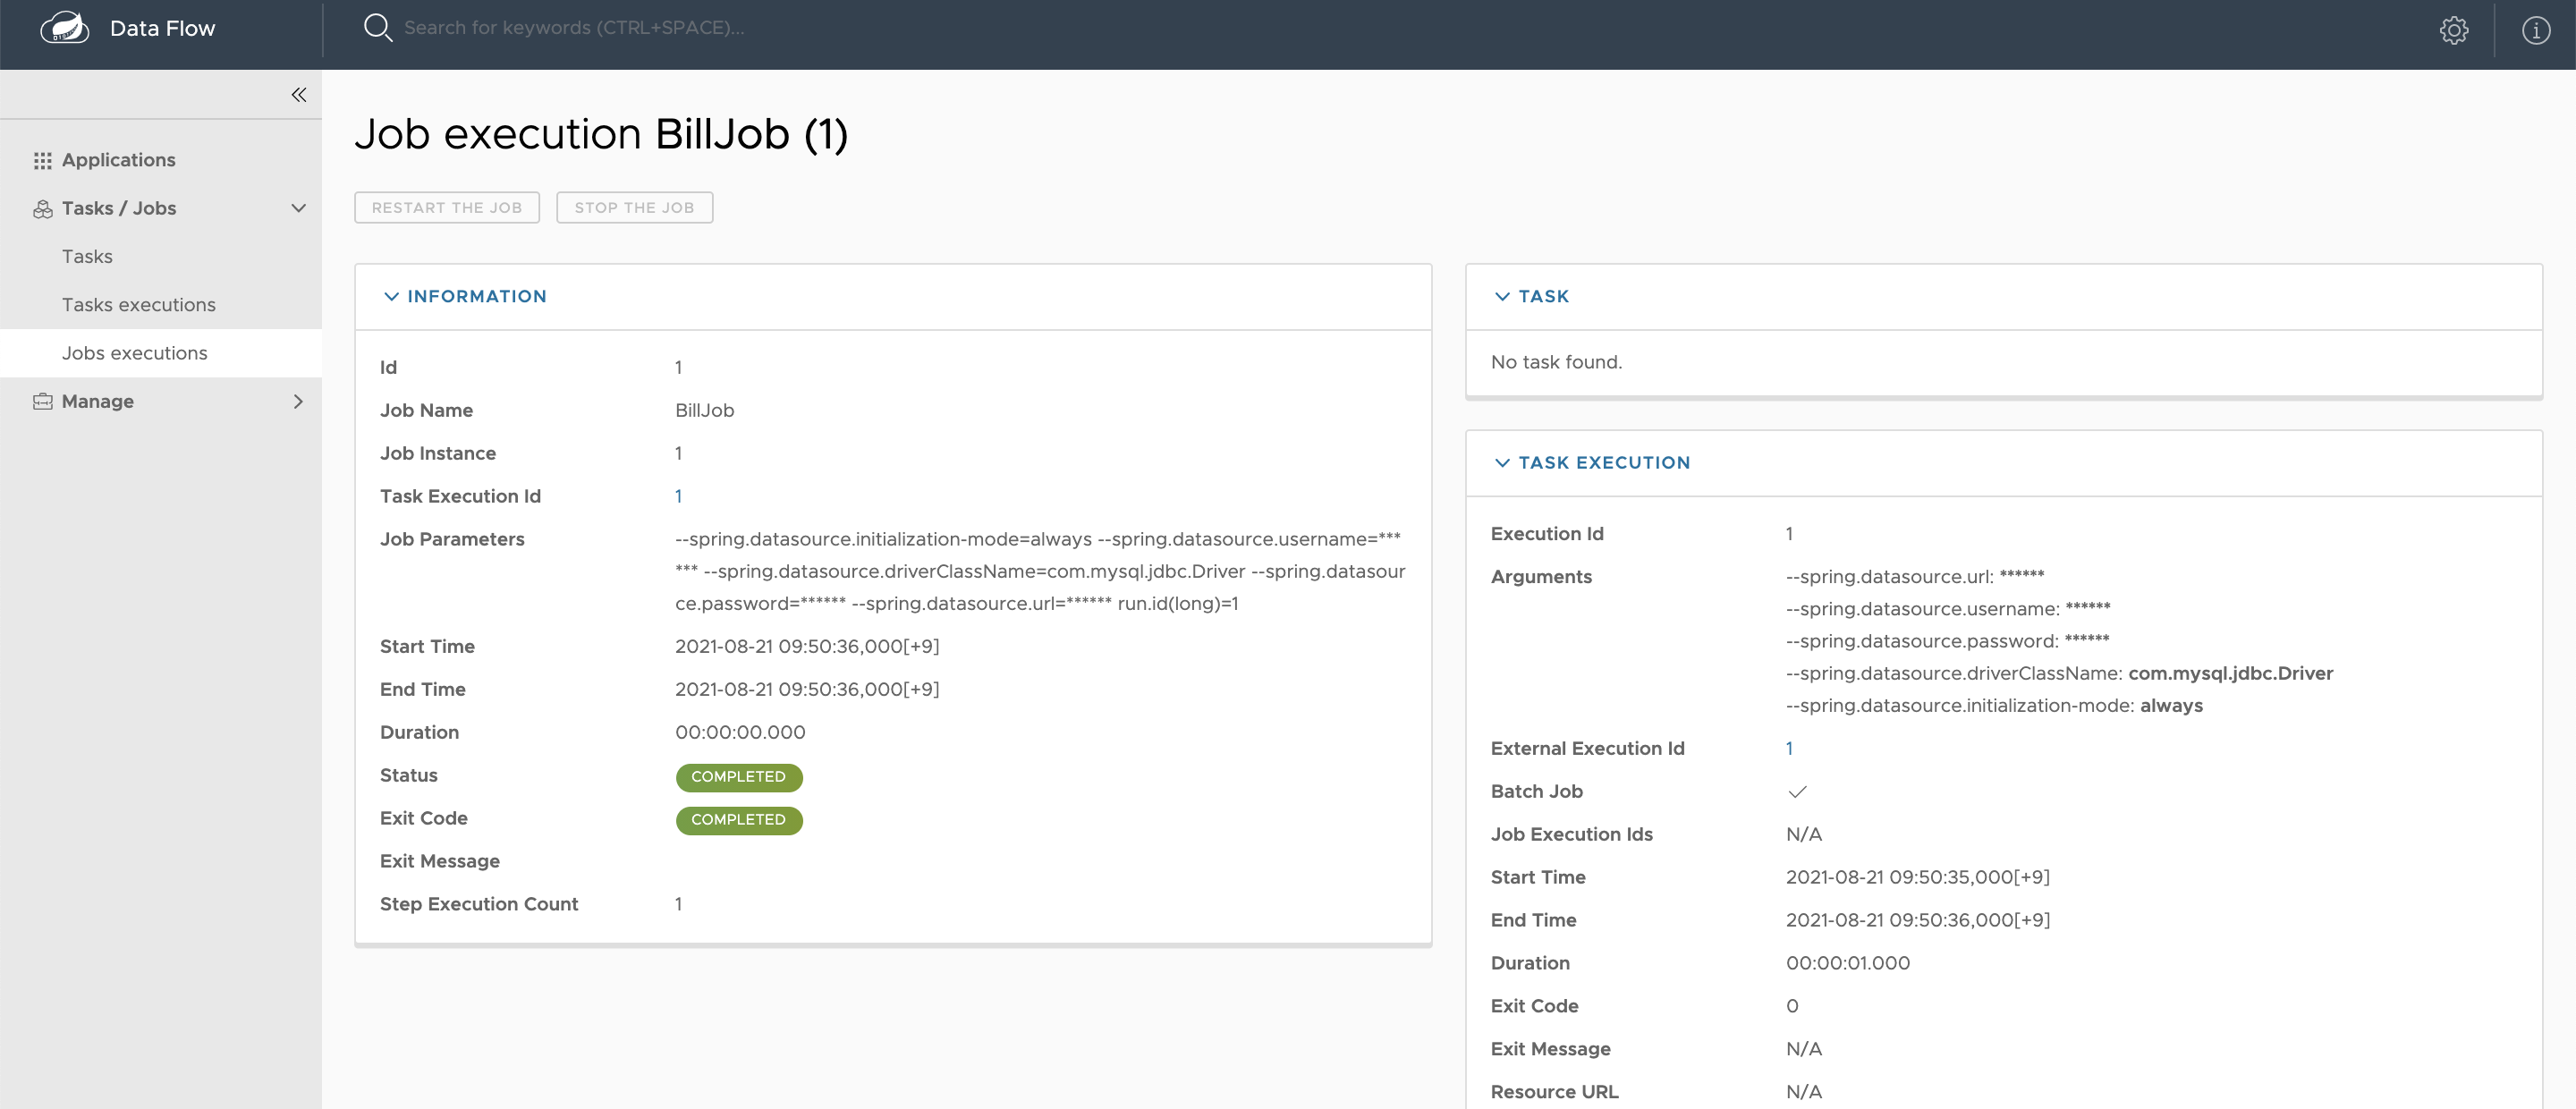
Task: Click the Applications grid icon
Action: click(42, 160)
